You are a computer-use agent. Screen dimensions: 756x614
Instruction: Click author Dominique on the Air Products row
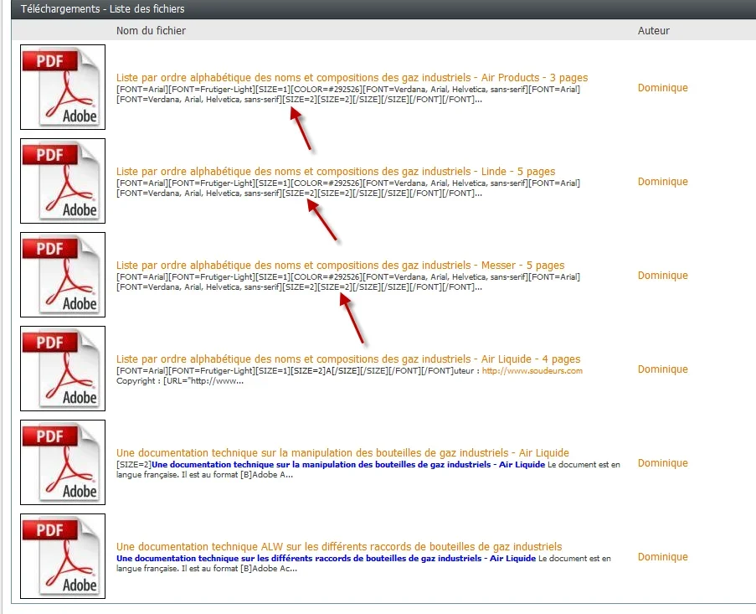coord(662,88)
